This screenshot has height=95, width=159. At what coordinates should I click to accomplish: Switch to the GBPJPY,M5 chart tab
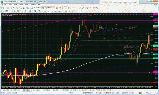tap(76, 90)
